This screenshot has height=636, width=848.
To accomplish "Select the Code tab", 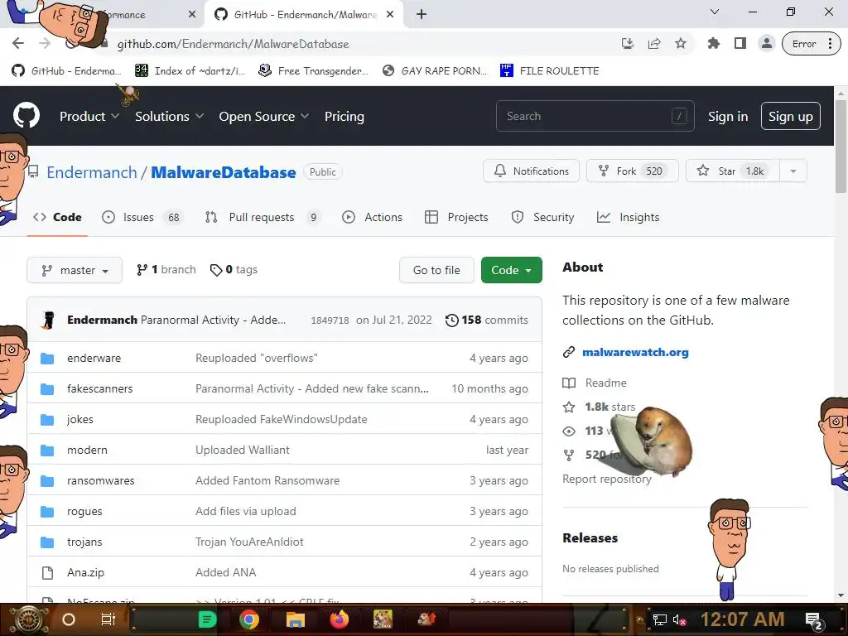I will (x=57, y=218).
